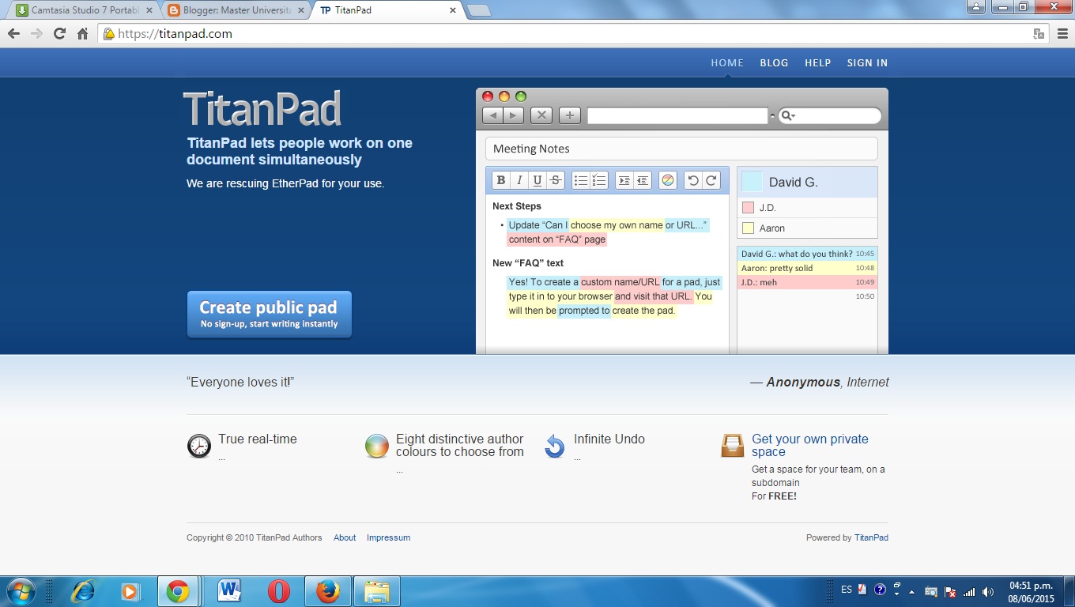
Task: Open the Get your own private space link
Action: coord(810,445)
